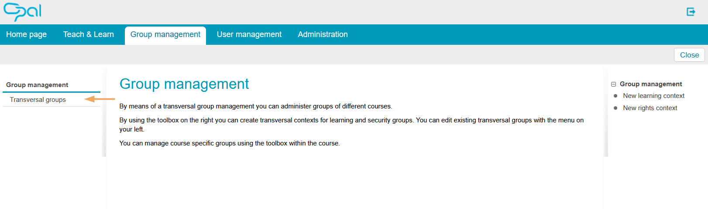Click the bullet beside New rights context

(x=615, y=108)
